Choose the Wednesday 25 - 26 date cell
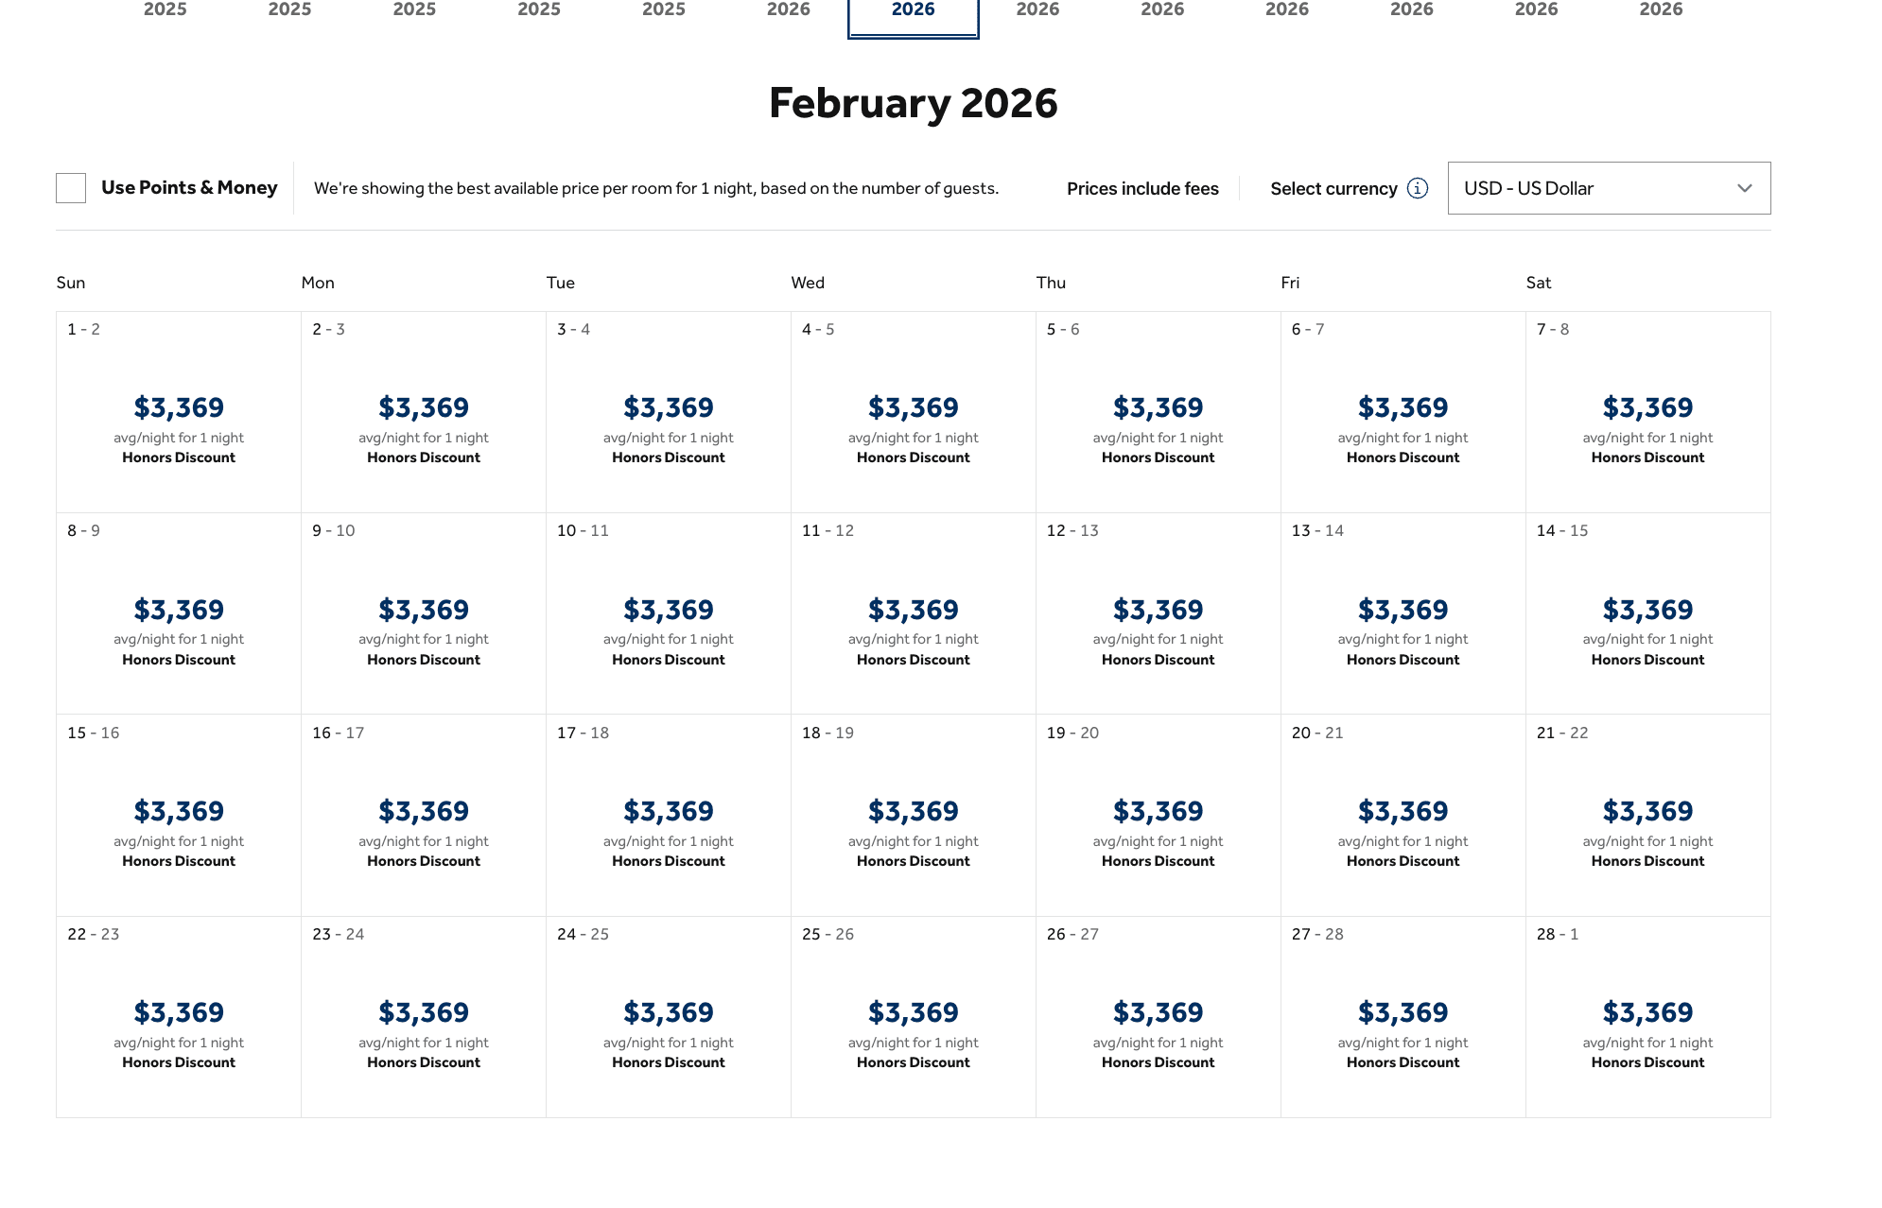 tap(913, 1017)
